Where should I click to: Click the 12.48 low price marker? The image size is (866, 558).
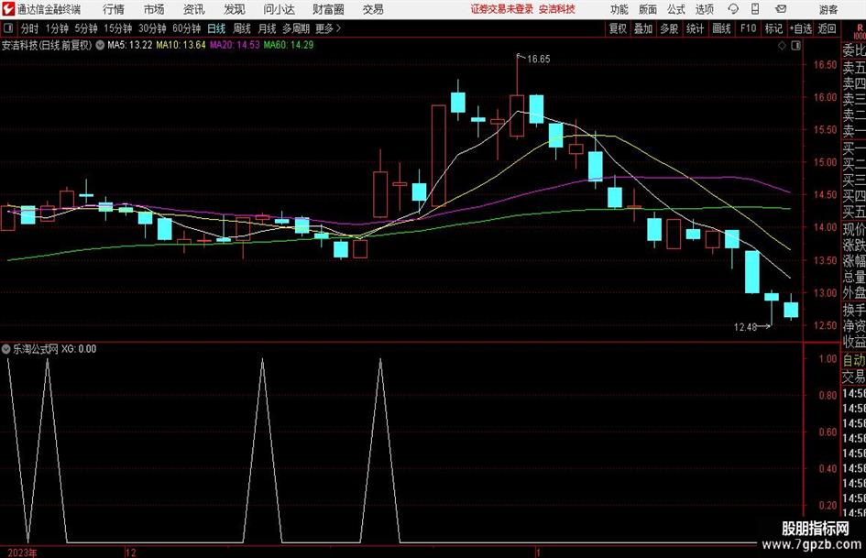click(745, 327)
